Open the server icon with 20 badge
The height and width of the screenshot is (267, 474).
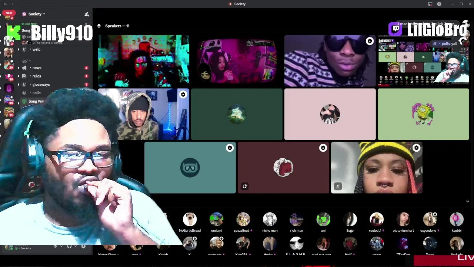tap(9, 64)
